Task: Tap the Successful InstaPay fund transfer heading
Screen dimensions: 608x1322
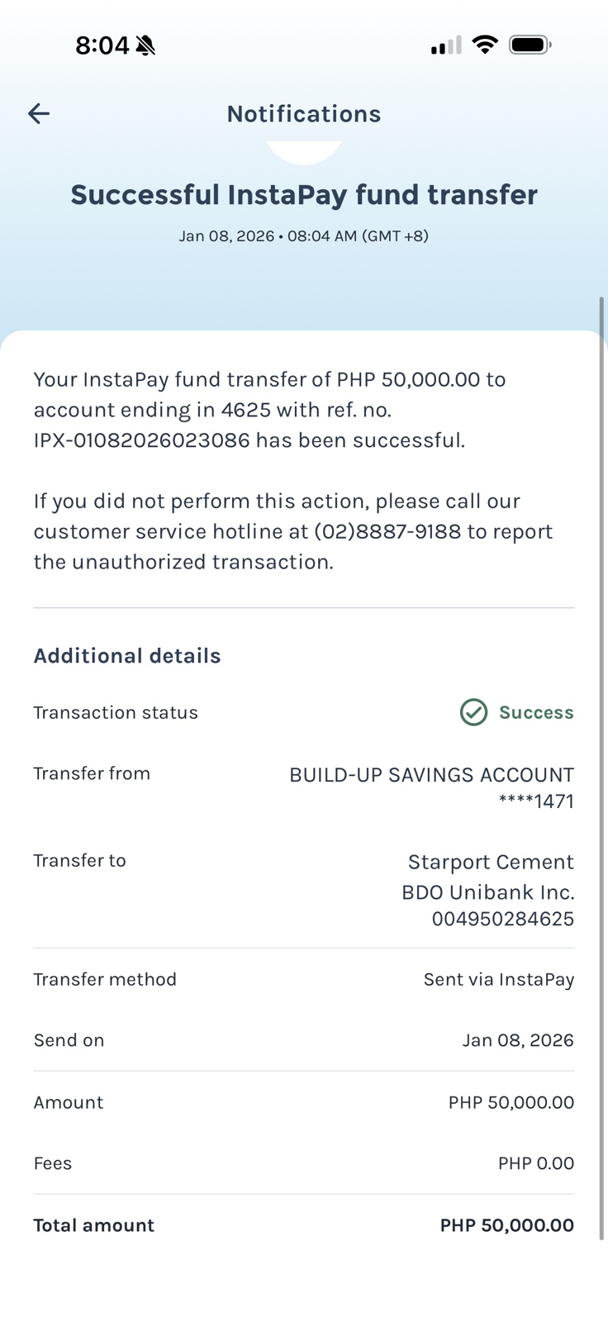Action: pyautogui.click(x=304, y=195)
